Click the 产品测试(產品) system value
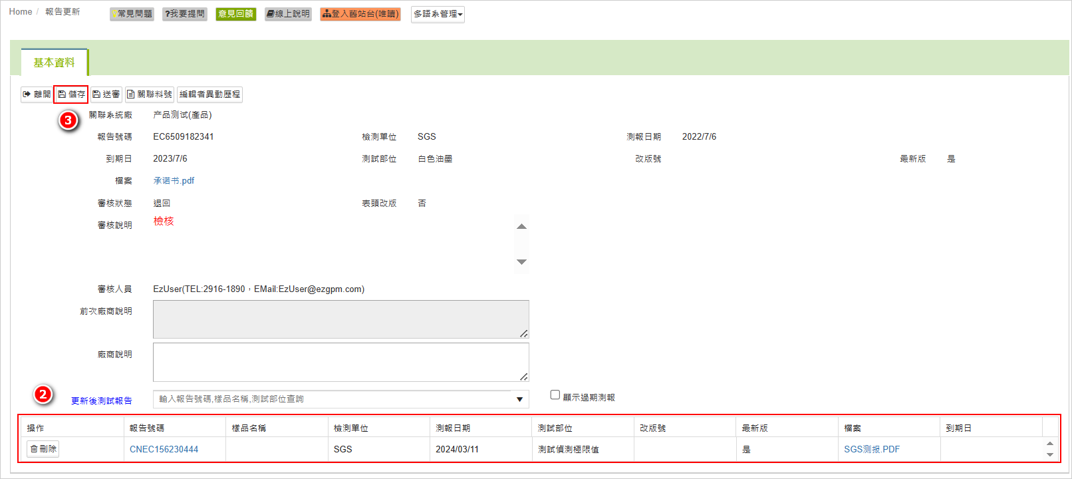 tap(182, 115)
